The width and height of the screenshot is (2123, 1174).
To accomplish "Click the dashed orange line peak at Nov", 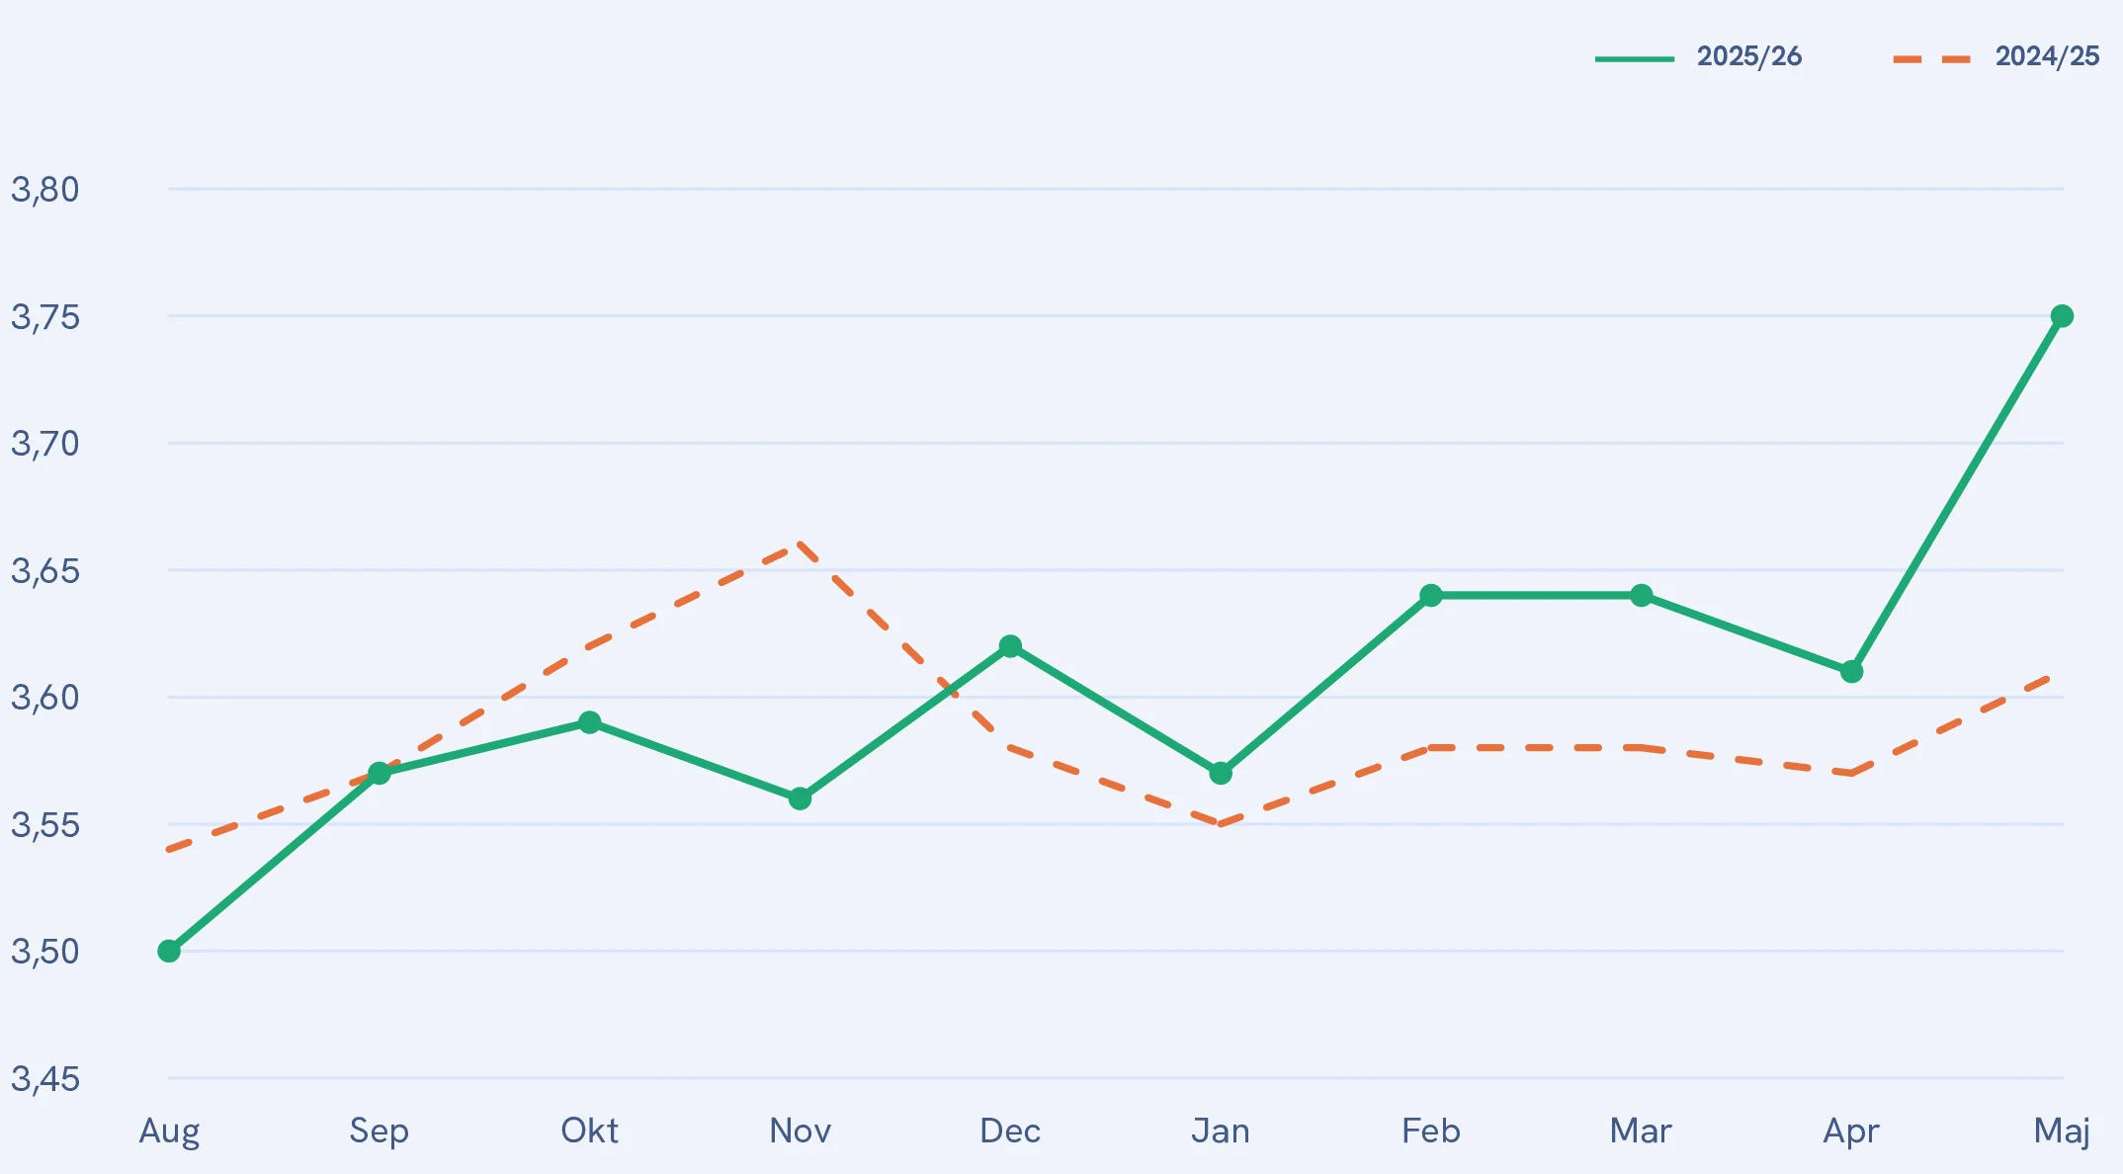I will click(800, 545).
